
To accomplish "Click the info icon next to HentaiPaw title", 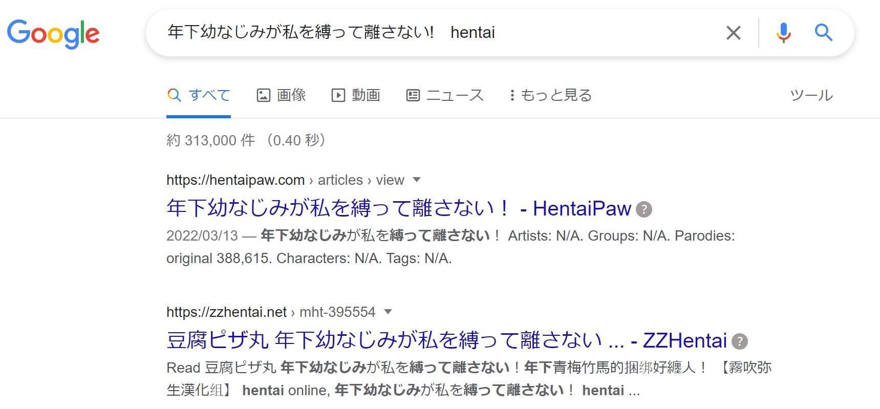I will pyautogui.click(x=643, y=209).
